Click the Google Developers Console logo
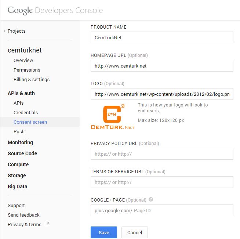 (x=55, y=10)
